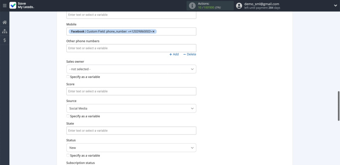The height and width of the screenshot is (165, 340).
Task: Click the page vertical scrollbar thumb
Action: pos(338,106)
